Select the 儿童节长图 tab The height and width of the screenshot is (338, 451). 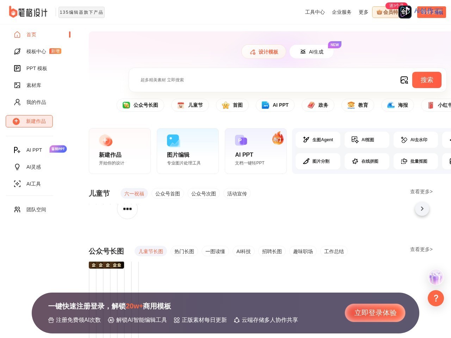(151, 251)
